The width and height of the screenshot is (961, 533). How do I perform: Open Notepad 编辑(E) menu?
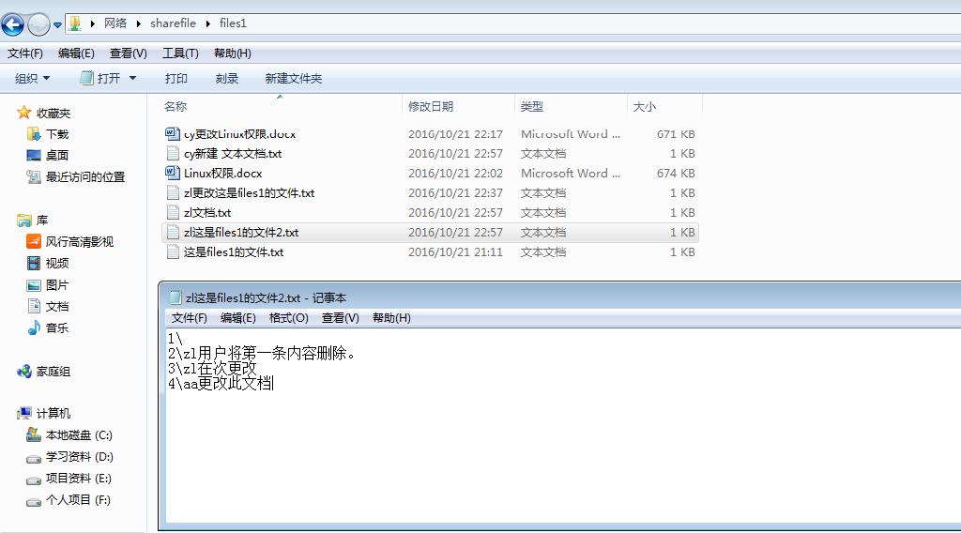tap(237, 318)
